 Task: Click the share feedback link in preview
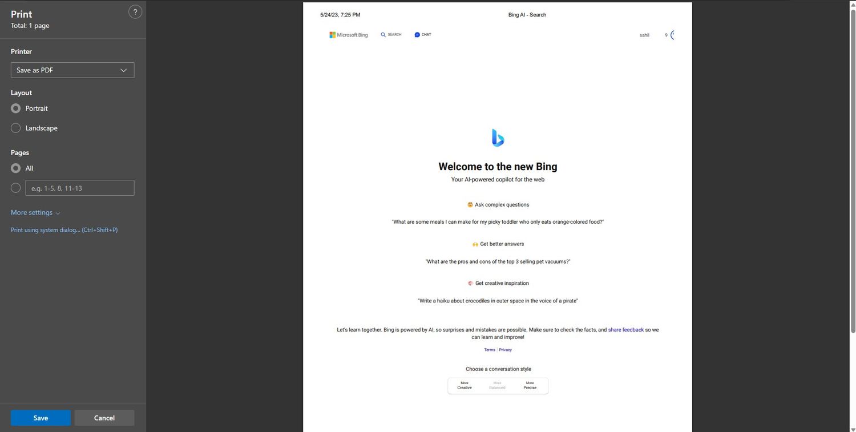click(x=626, y=330)
